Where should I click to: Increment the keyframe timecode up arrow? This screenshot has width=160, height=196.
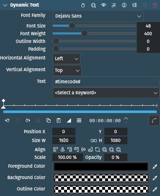pyautogui.click(x=126, y=119)
